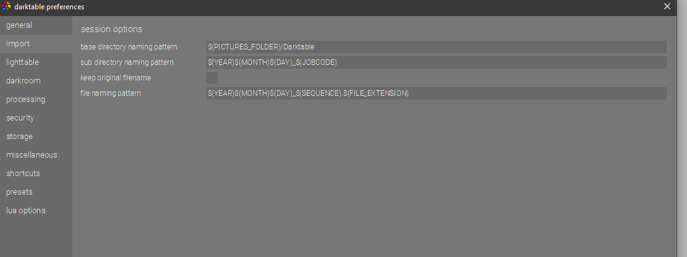Go to the processing preferences tab
Screen dimensions: 687x257
[x=26, y=99]
